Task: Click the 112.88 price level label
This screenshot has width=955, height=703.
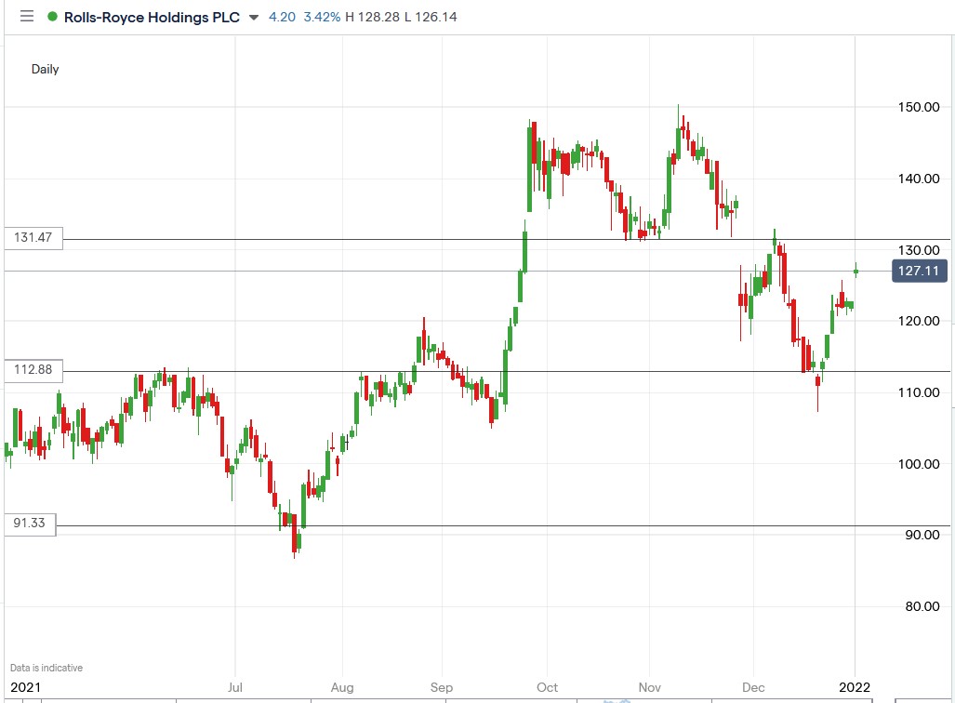Action: tap(31, 370)
